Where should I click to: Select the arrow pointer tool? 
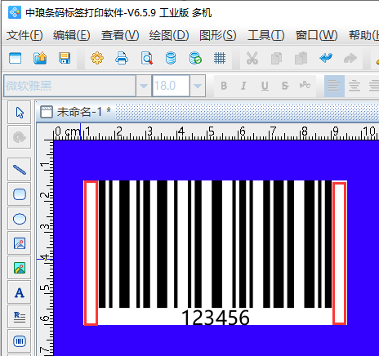[x=20, y=112]
